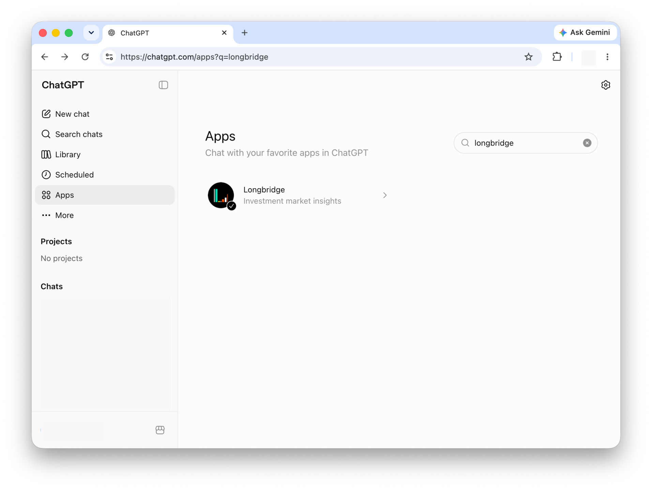Open the settings gear icon
The width and height of the screenshot is (652, 490).
pos(605,85)
